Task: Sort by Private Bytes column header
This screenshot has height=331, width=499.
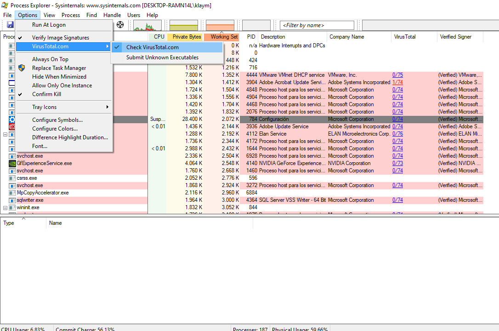Action: (x=185, y=37)
